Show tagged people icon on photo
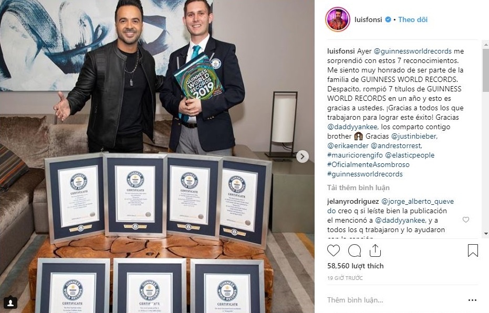The width and height of the screenshot is (489, 313). [x=11, y=302]
